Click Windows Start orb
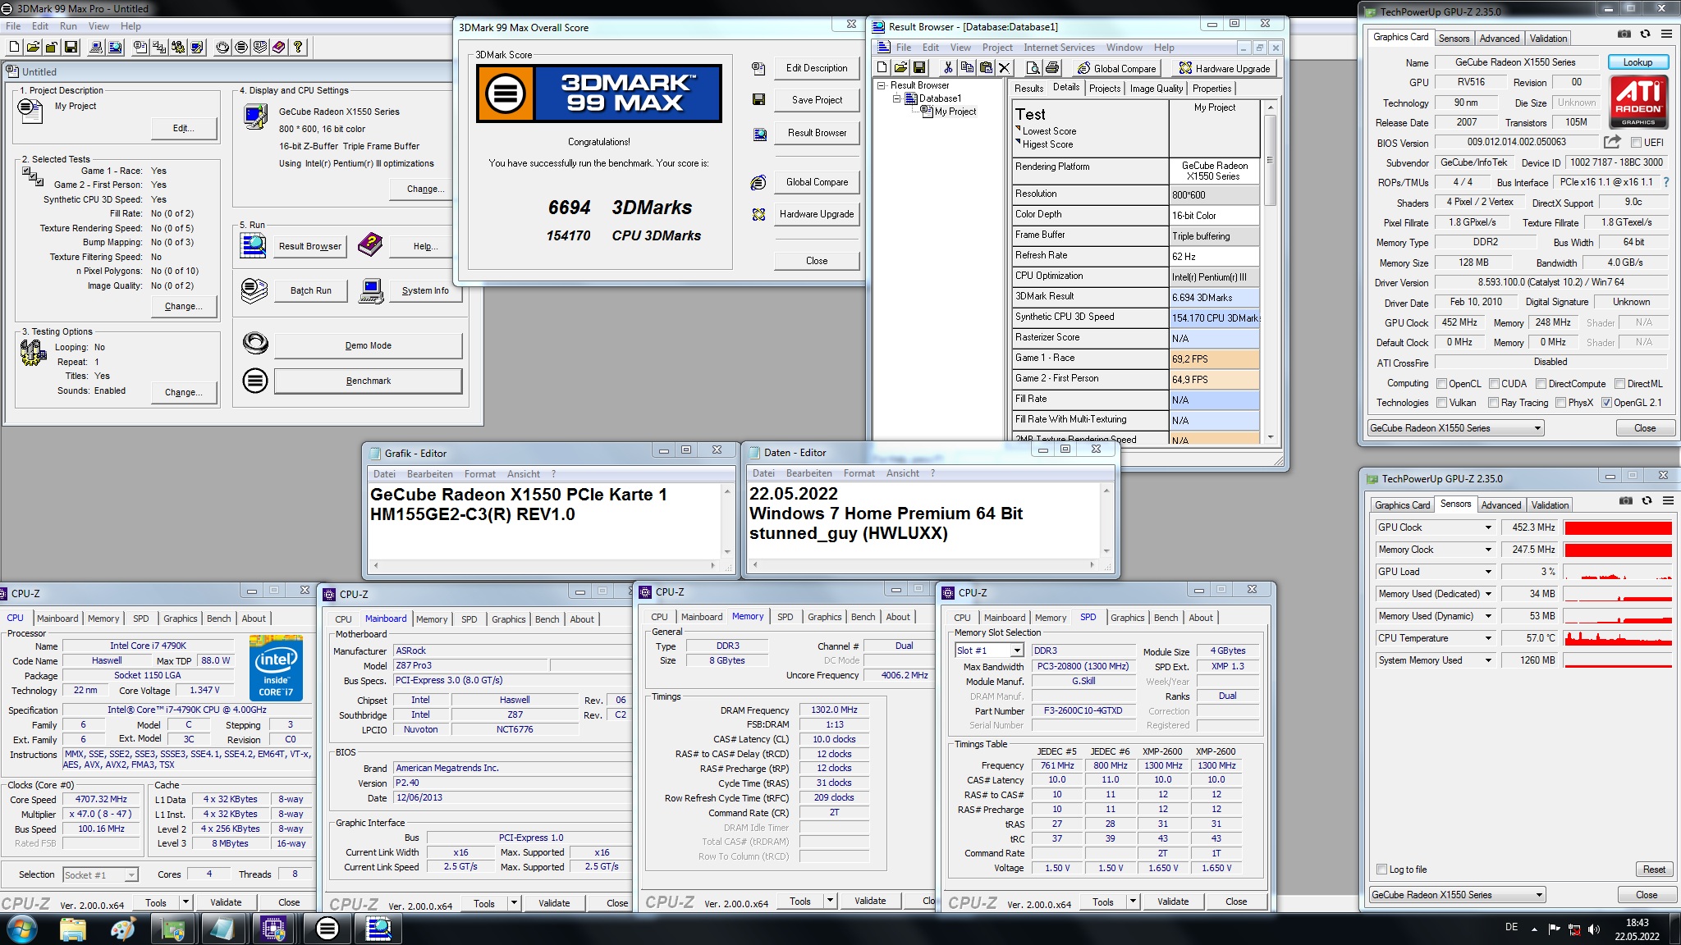The image size is (1681, 945). [x=21, y=929]
